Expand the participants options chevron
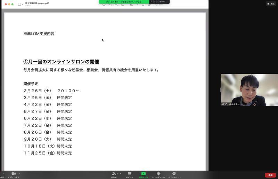Image resolution: width=278 pixels, height=179 pixels. [x=121, y=173]
